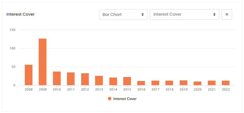Select the 2010 bar
Screen dimensions: 244x113
(x=57, y=78)
